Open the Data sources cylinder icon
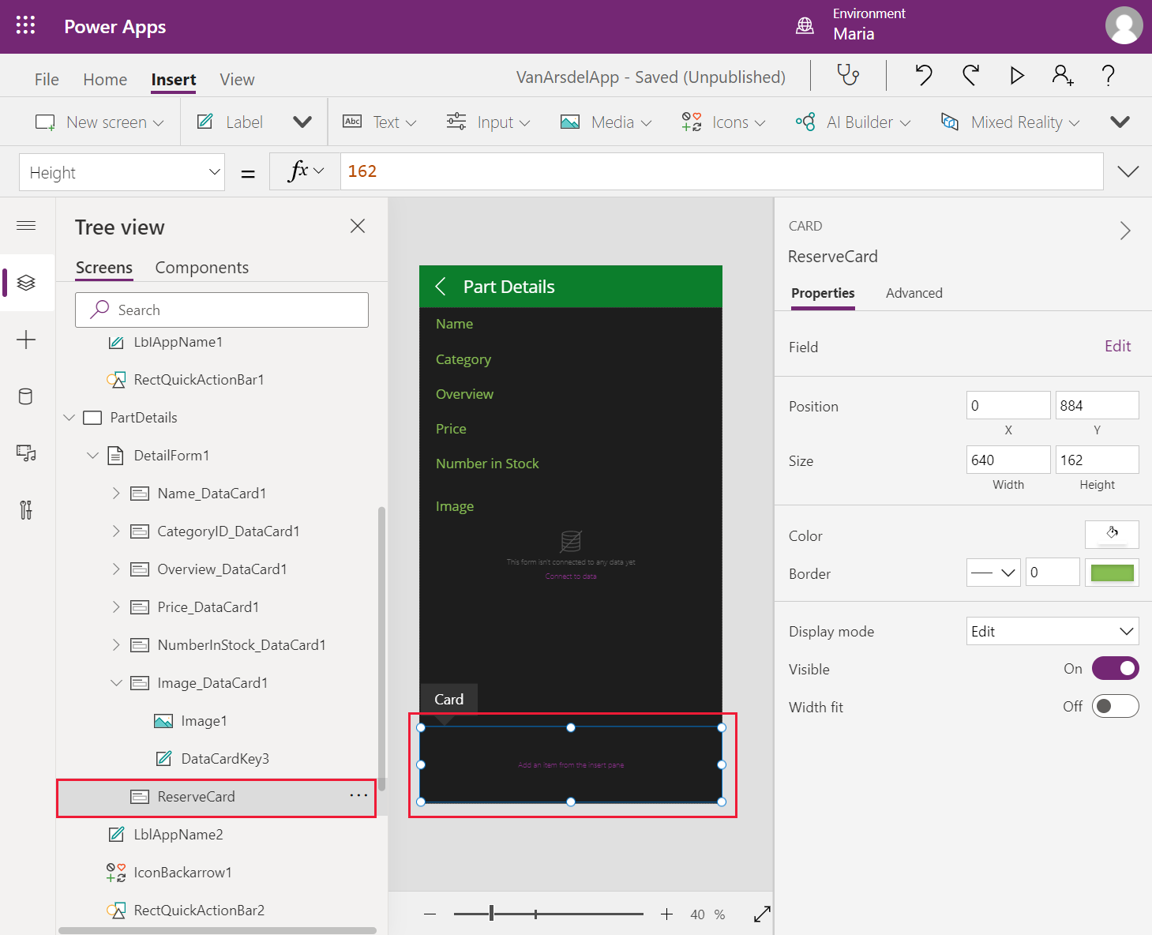This screenshot has height=935, width=1152. 25,396
